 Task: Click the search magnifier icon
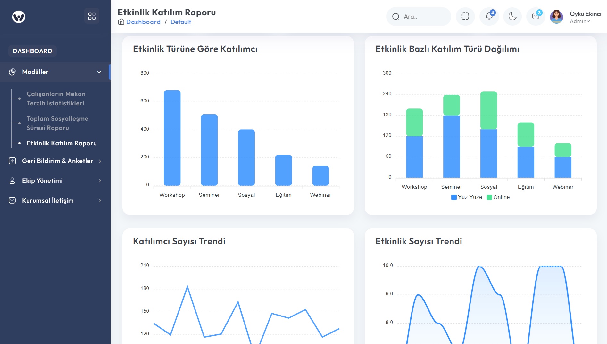tap(396, 17)
